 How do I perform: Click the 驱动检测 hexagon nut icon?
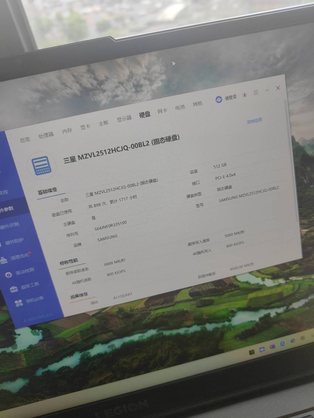point(9,275)
